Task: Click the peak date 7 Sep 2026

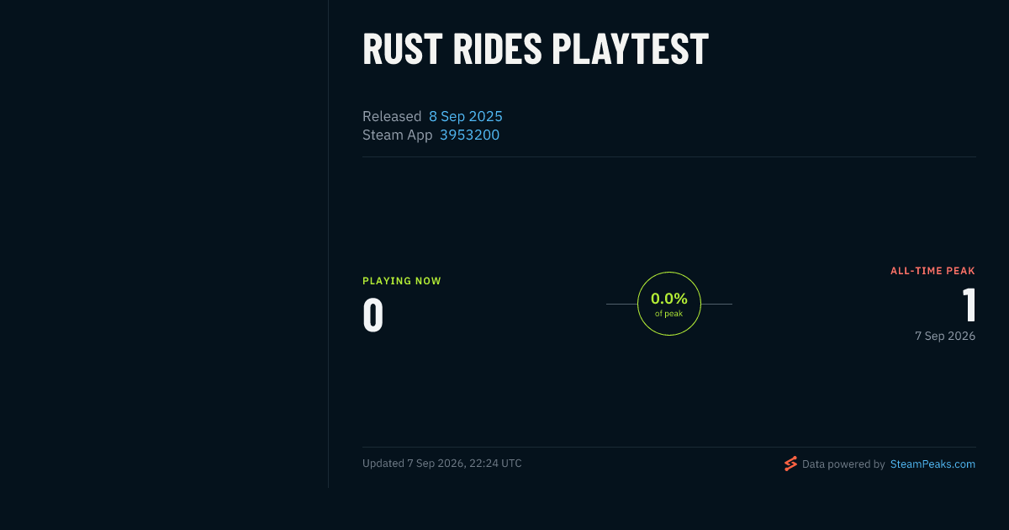Action: click(945, 336)
